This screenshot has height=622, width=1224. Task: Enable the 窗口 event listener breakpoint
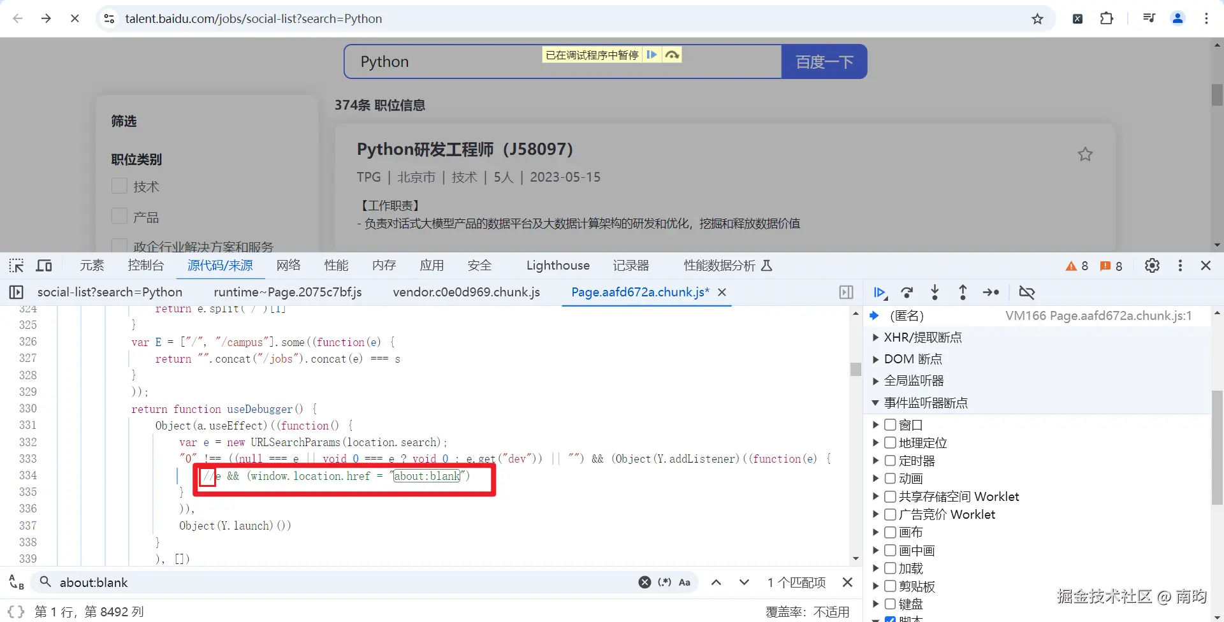pos(889,424)
